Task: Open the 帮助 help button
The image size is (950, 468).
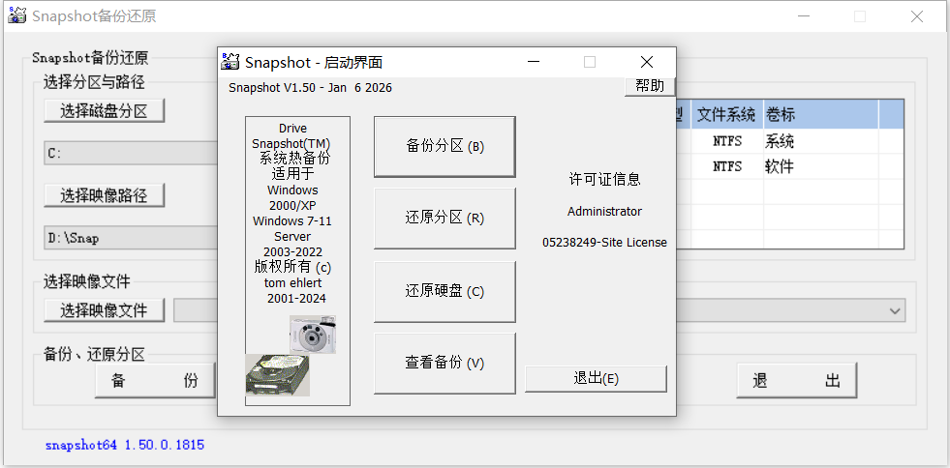Action: 649,86
